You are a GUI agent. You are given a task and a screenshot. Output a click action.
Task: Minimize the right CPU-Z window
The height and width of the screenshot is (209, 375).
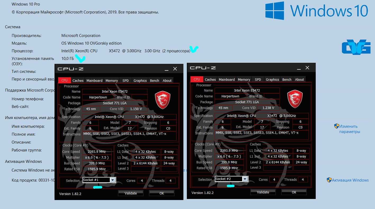[x=299, y=69]
